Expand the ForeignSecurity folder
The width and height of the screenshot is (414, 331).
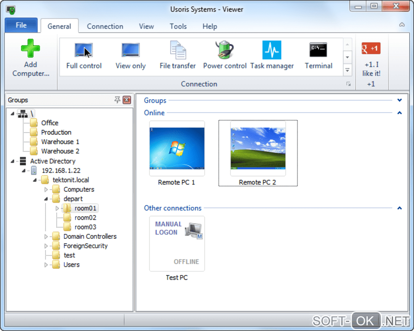click(x=46, y=246)
